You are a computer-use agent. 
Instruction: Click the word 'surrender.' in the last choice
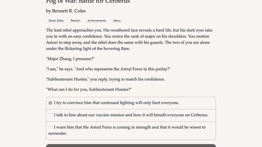[x=57, y=133]
